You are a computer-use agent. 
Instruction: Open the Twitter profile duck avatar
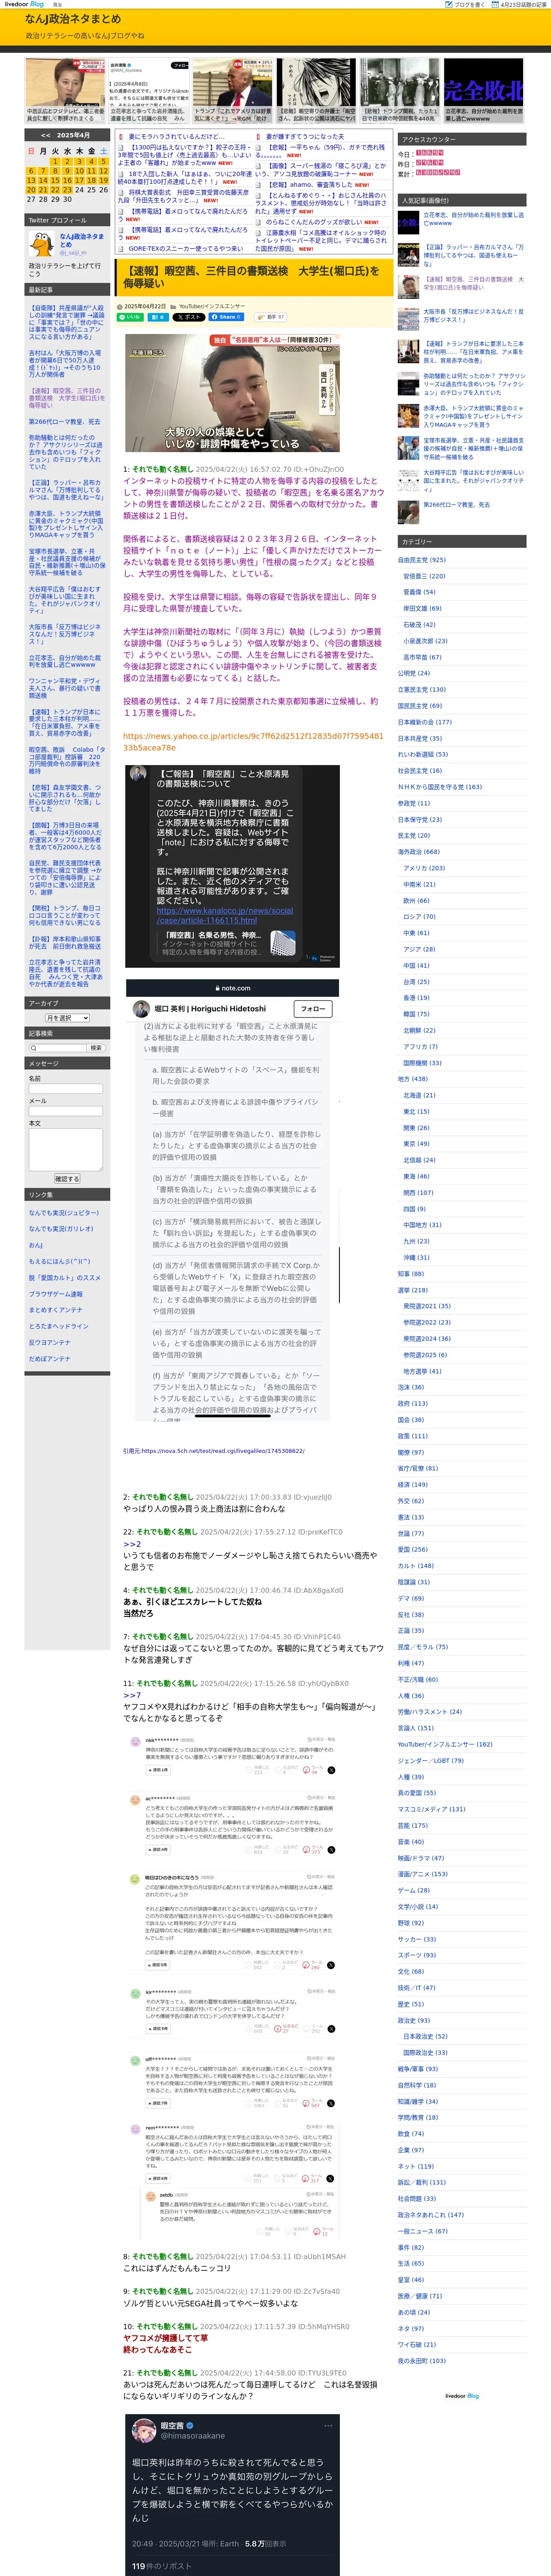point(41,243)
